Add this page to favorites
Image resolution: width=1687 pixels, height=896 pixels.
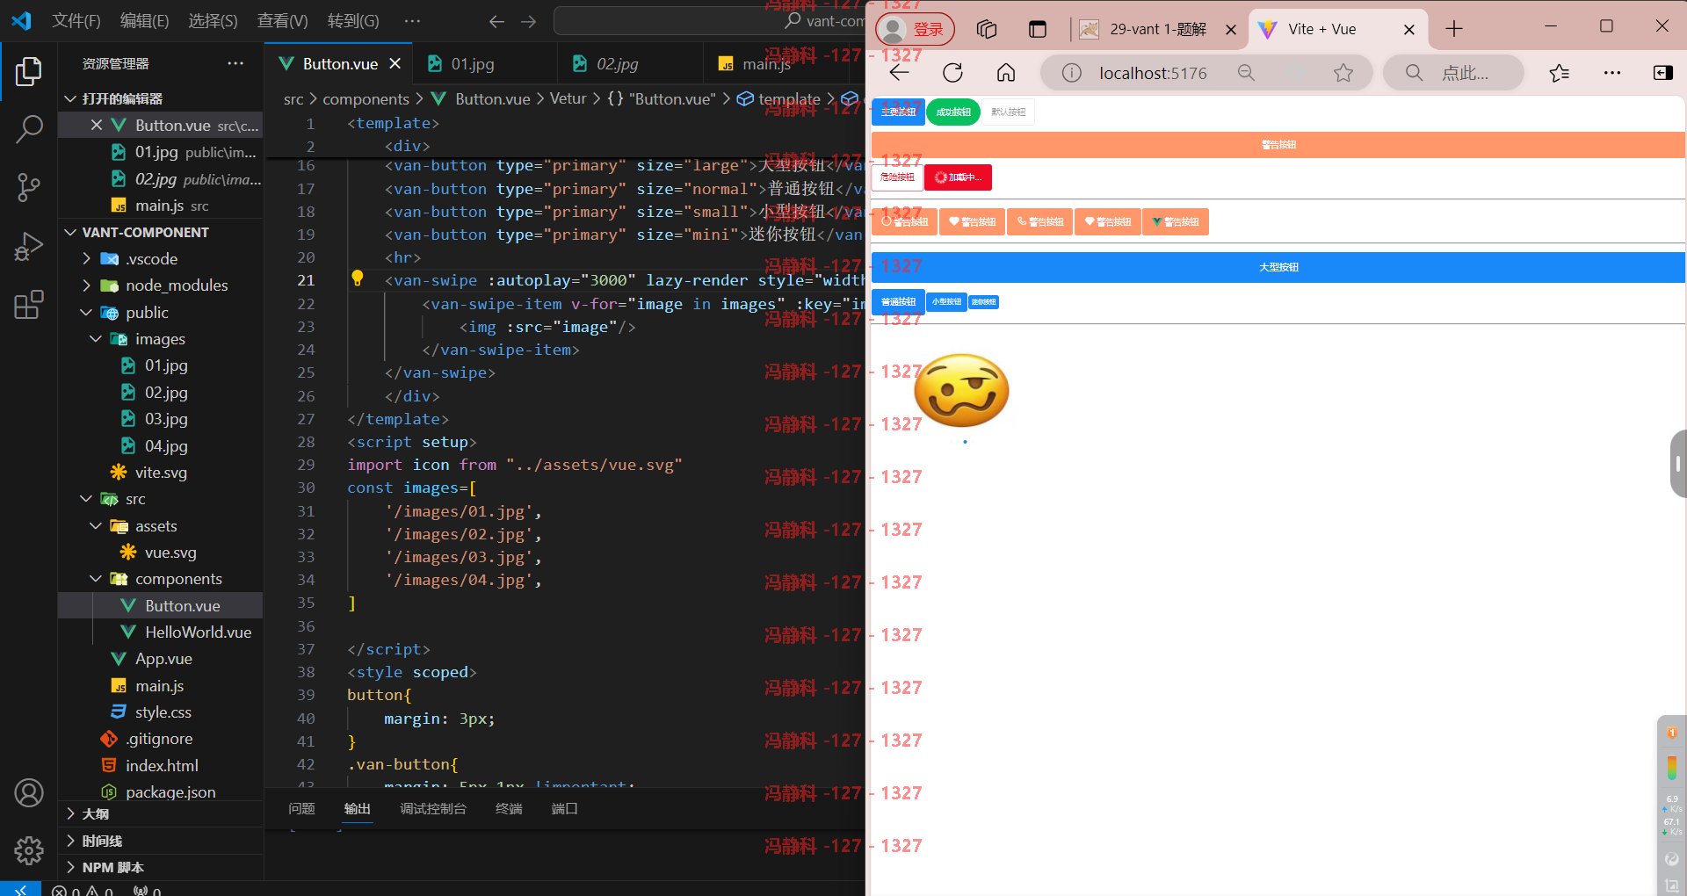click(x=1343, y=73)
